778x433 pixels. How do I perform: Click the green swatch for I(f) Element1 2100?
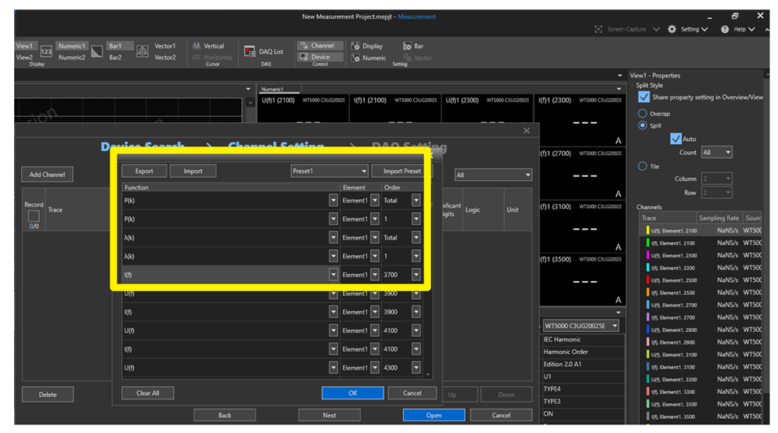(x=647, y=243)
